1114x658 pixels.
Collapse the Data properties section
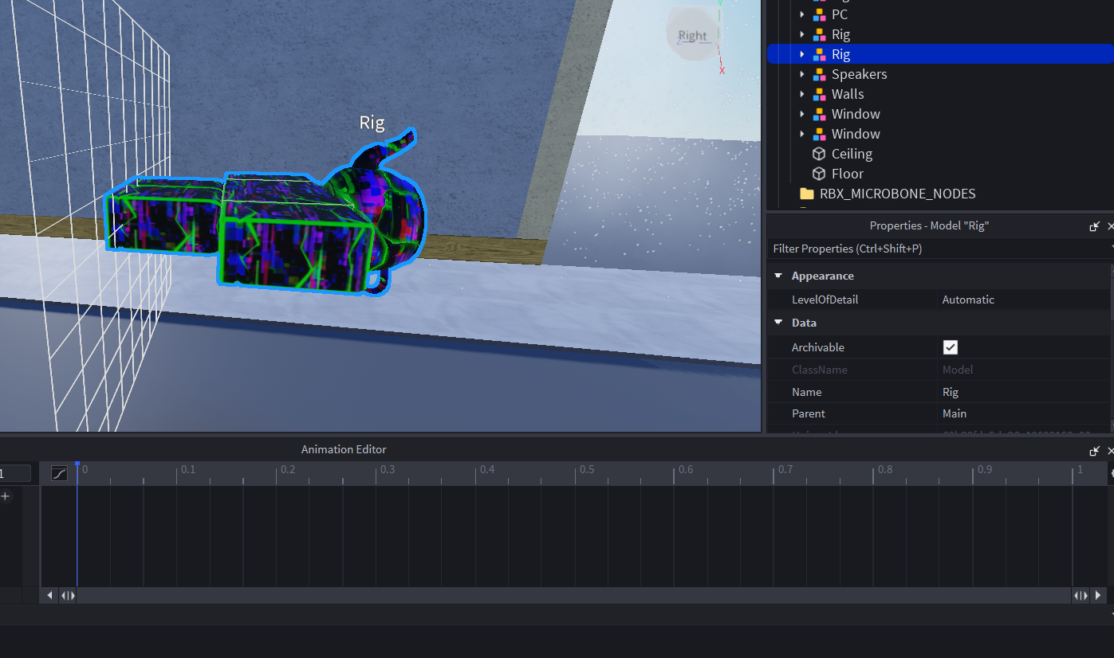point(778,323)
